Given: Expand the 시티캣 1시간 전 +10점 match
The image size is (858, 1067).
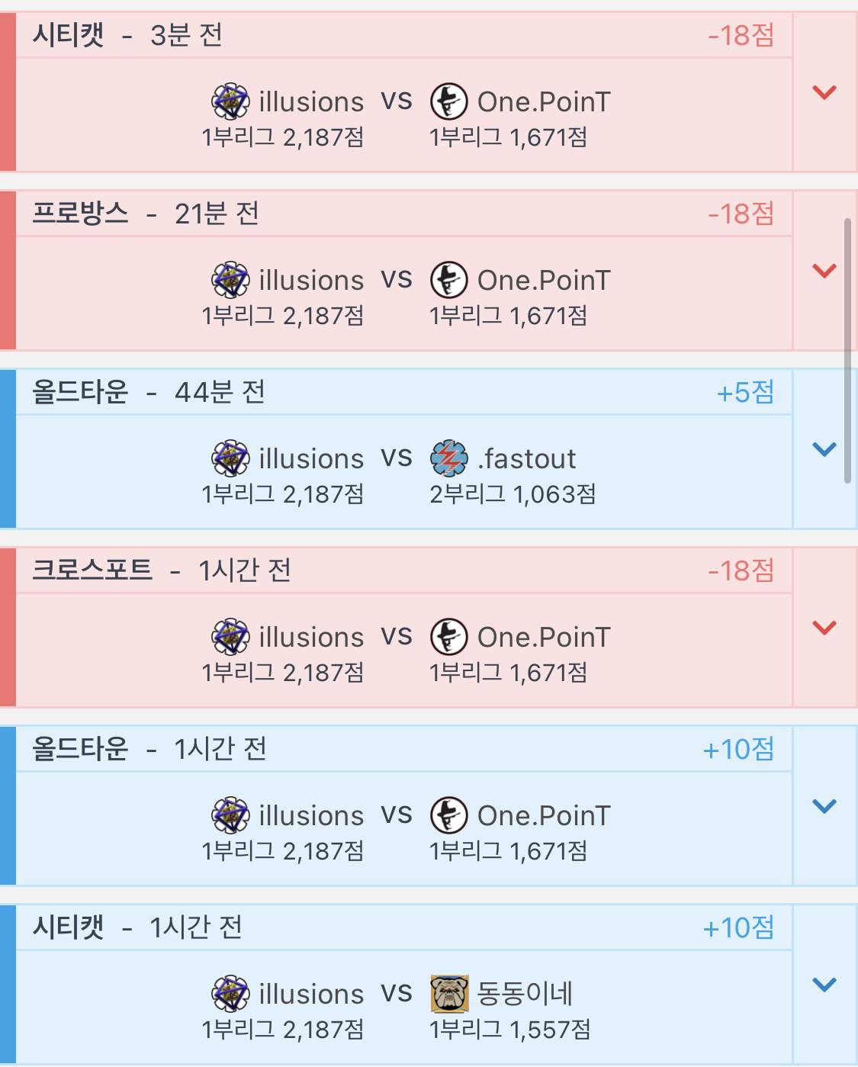Looking at the screenshot, I should pos(824,985).
